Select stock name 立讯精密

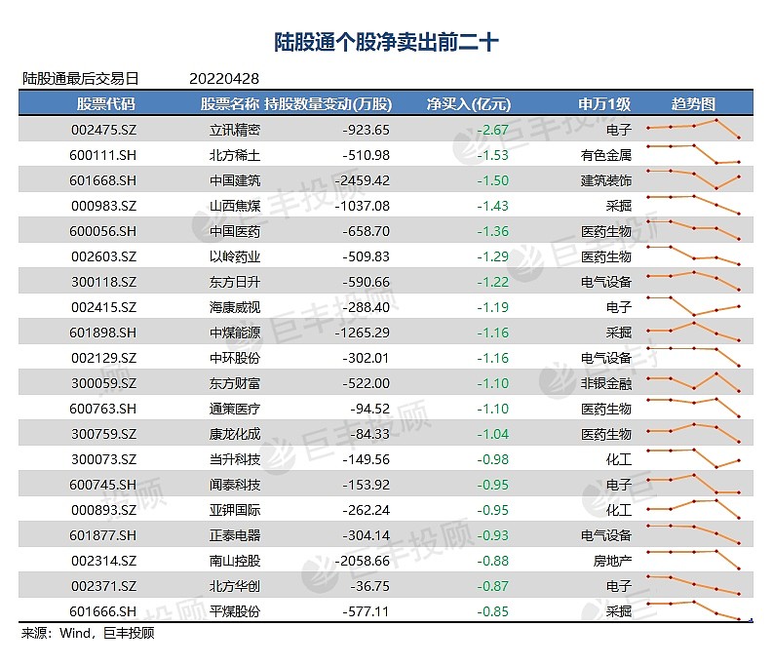[235, 130]
